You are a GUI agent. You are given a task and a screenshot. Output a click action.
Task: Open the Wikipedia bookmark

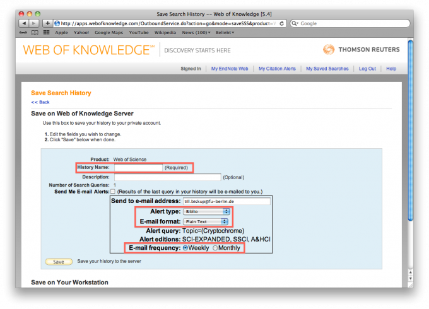[x=165, y=33]
